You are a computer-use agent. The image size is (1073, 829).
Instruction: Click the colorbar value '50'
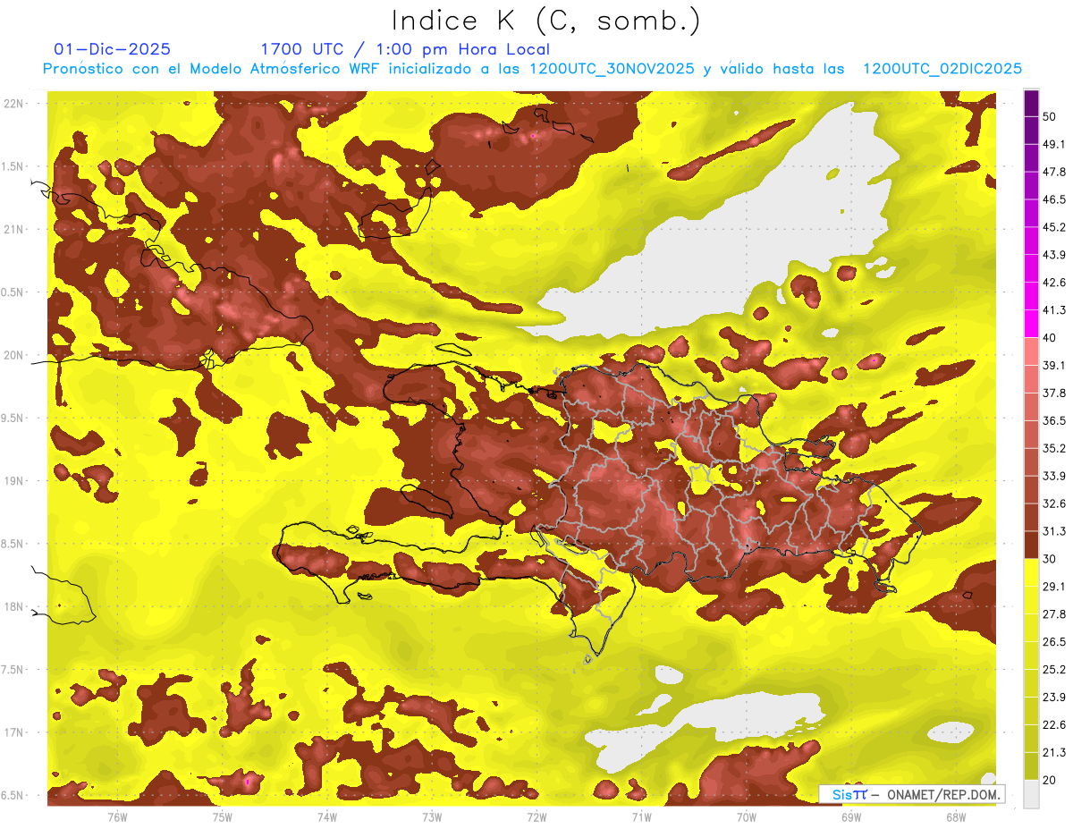[1050, 116]
